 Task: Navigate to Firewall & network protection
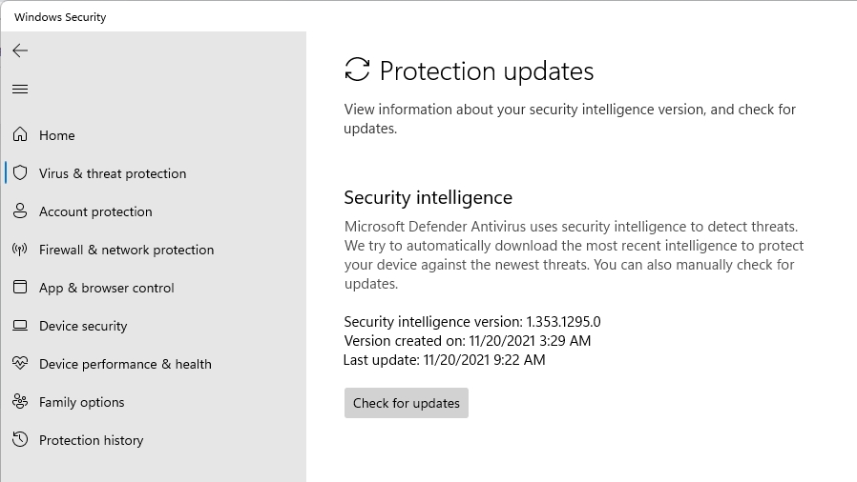tap(126, 250)
